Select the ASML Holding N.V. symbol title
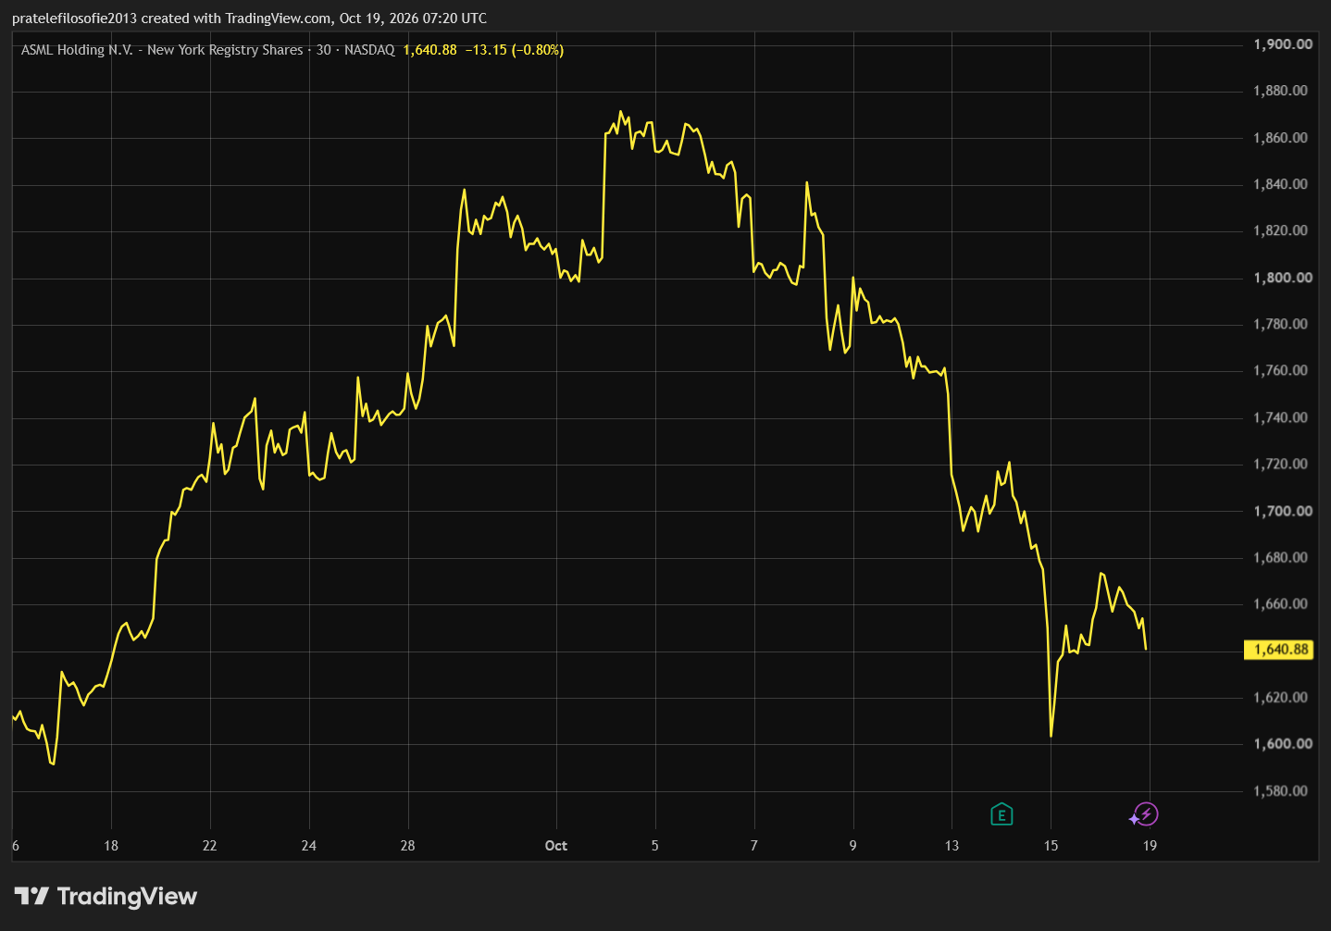The image size is (1331, 931). click(162, 50)
